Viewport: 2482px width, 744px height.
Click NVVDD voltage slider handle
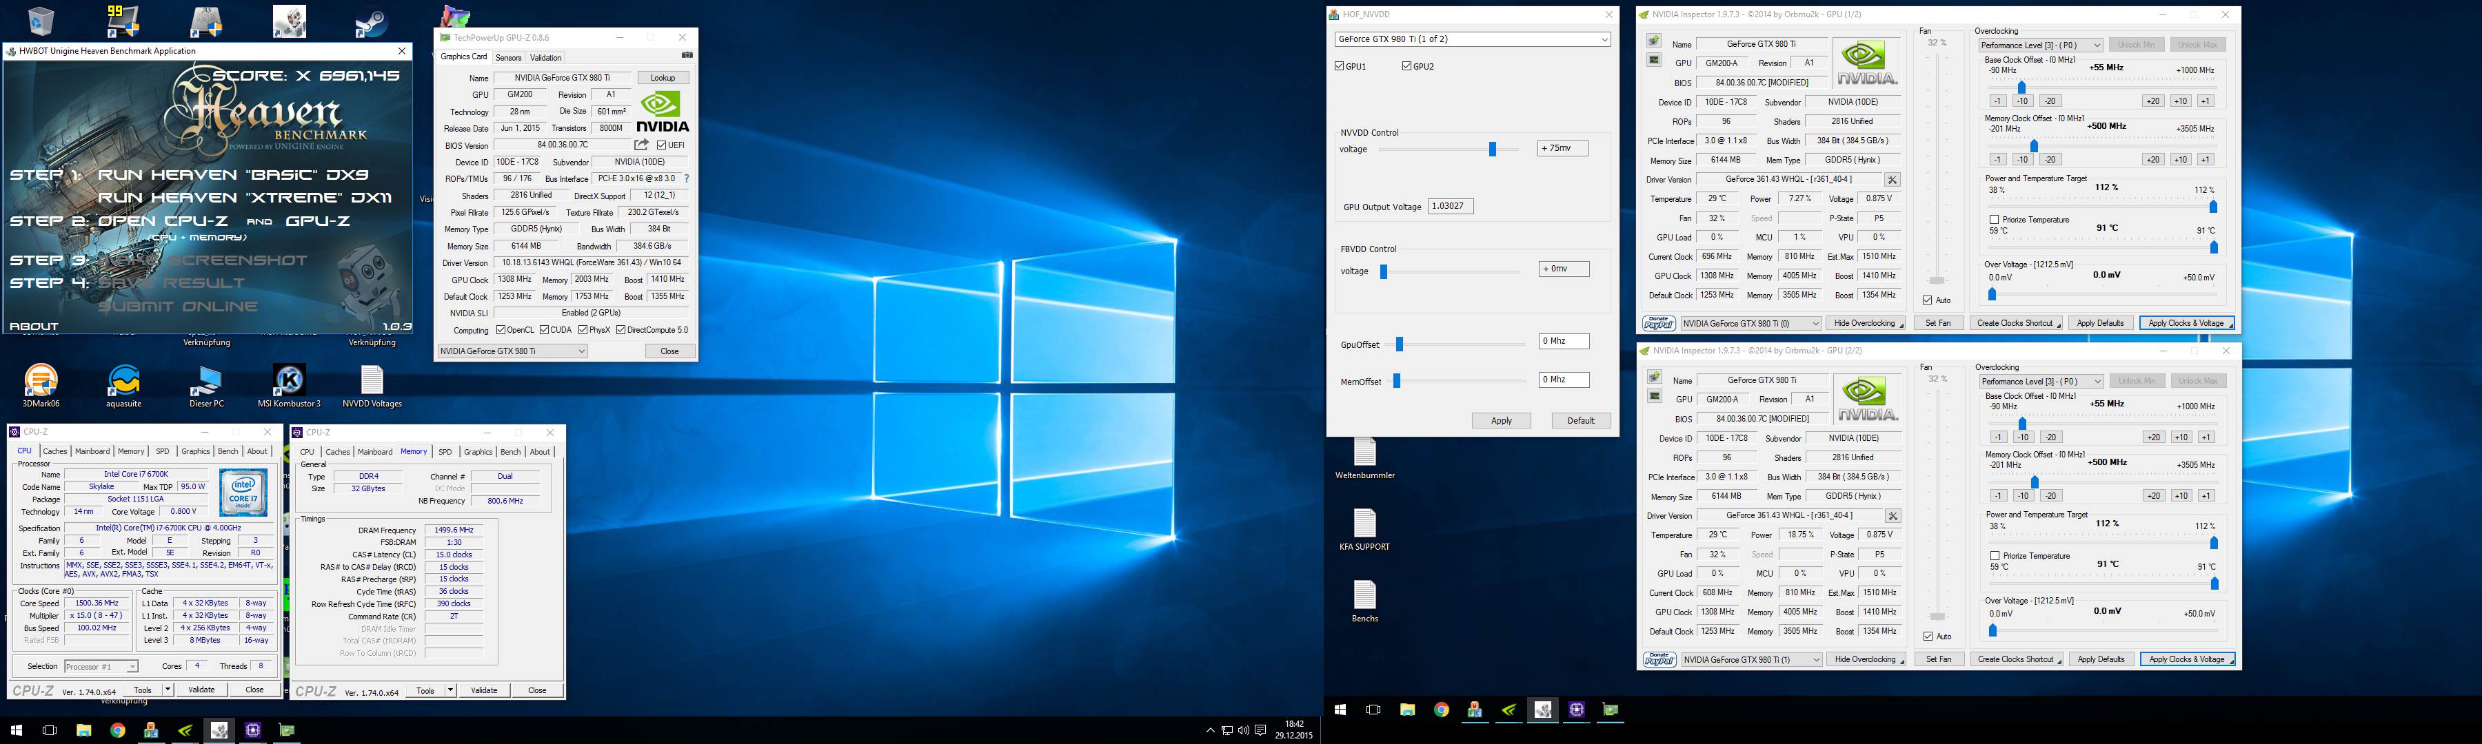1493,149
